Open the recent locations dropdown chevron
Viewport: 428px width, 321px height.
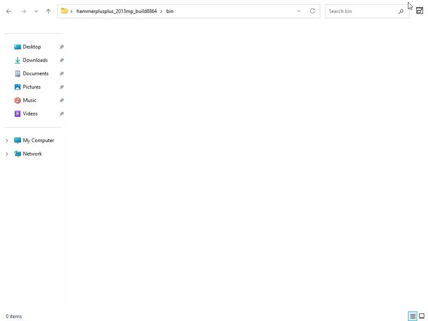coord(36,11)
